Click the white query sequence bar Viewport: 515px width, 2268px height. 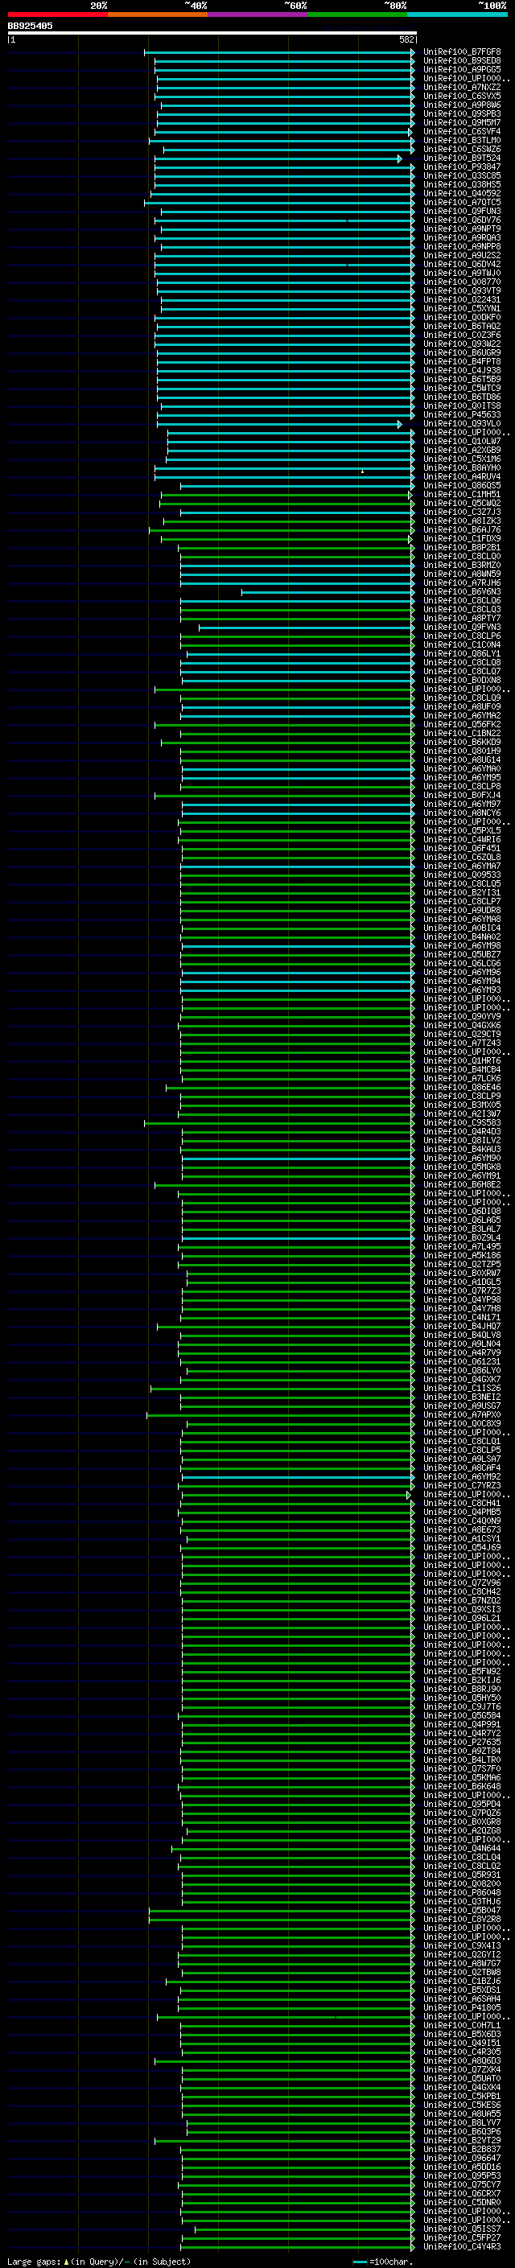coord(212,32)
